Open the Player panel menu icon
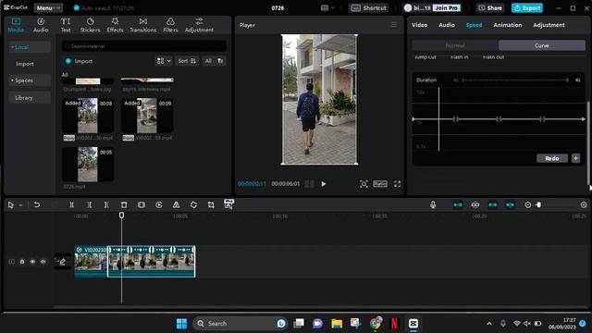The image size is (592, 333). [x=394, y=25]
